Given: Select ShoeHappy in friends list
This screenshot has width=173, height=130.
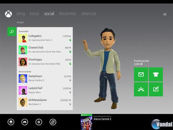Looking at the screenshot, I should click(x=45, y=62).
